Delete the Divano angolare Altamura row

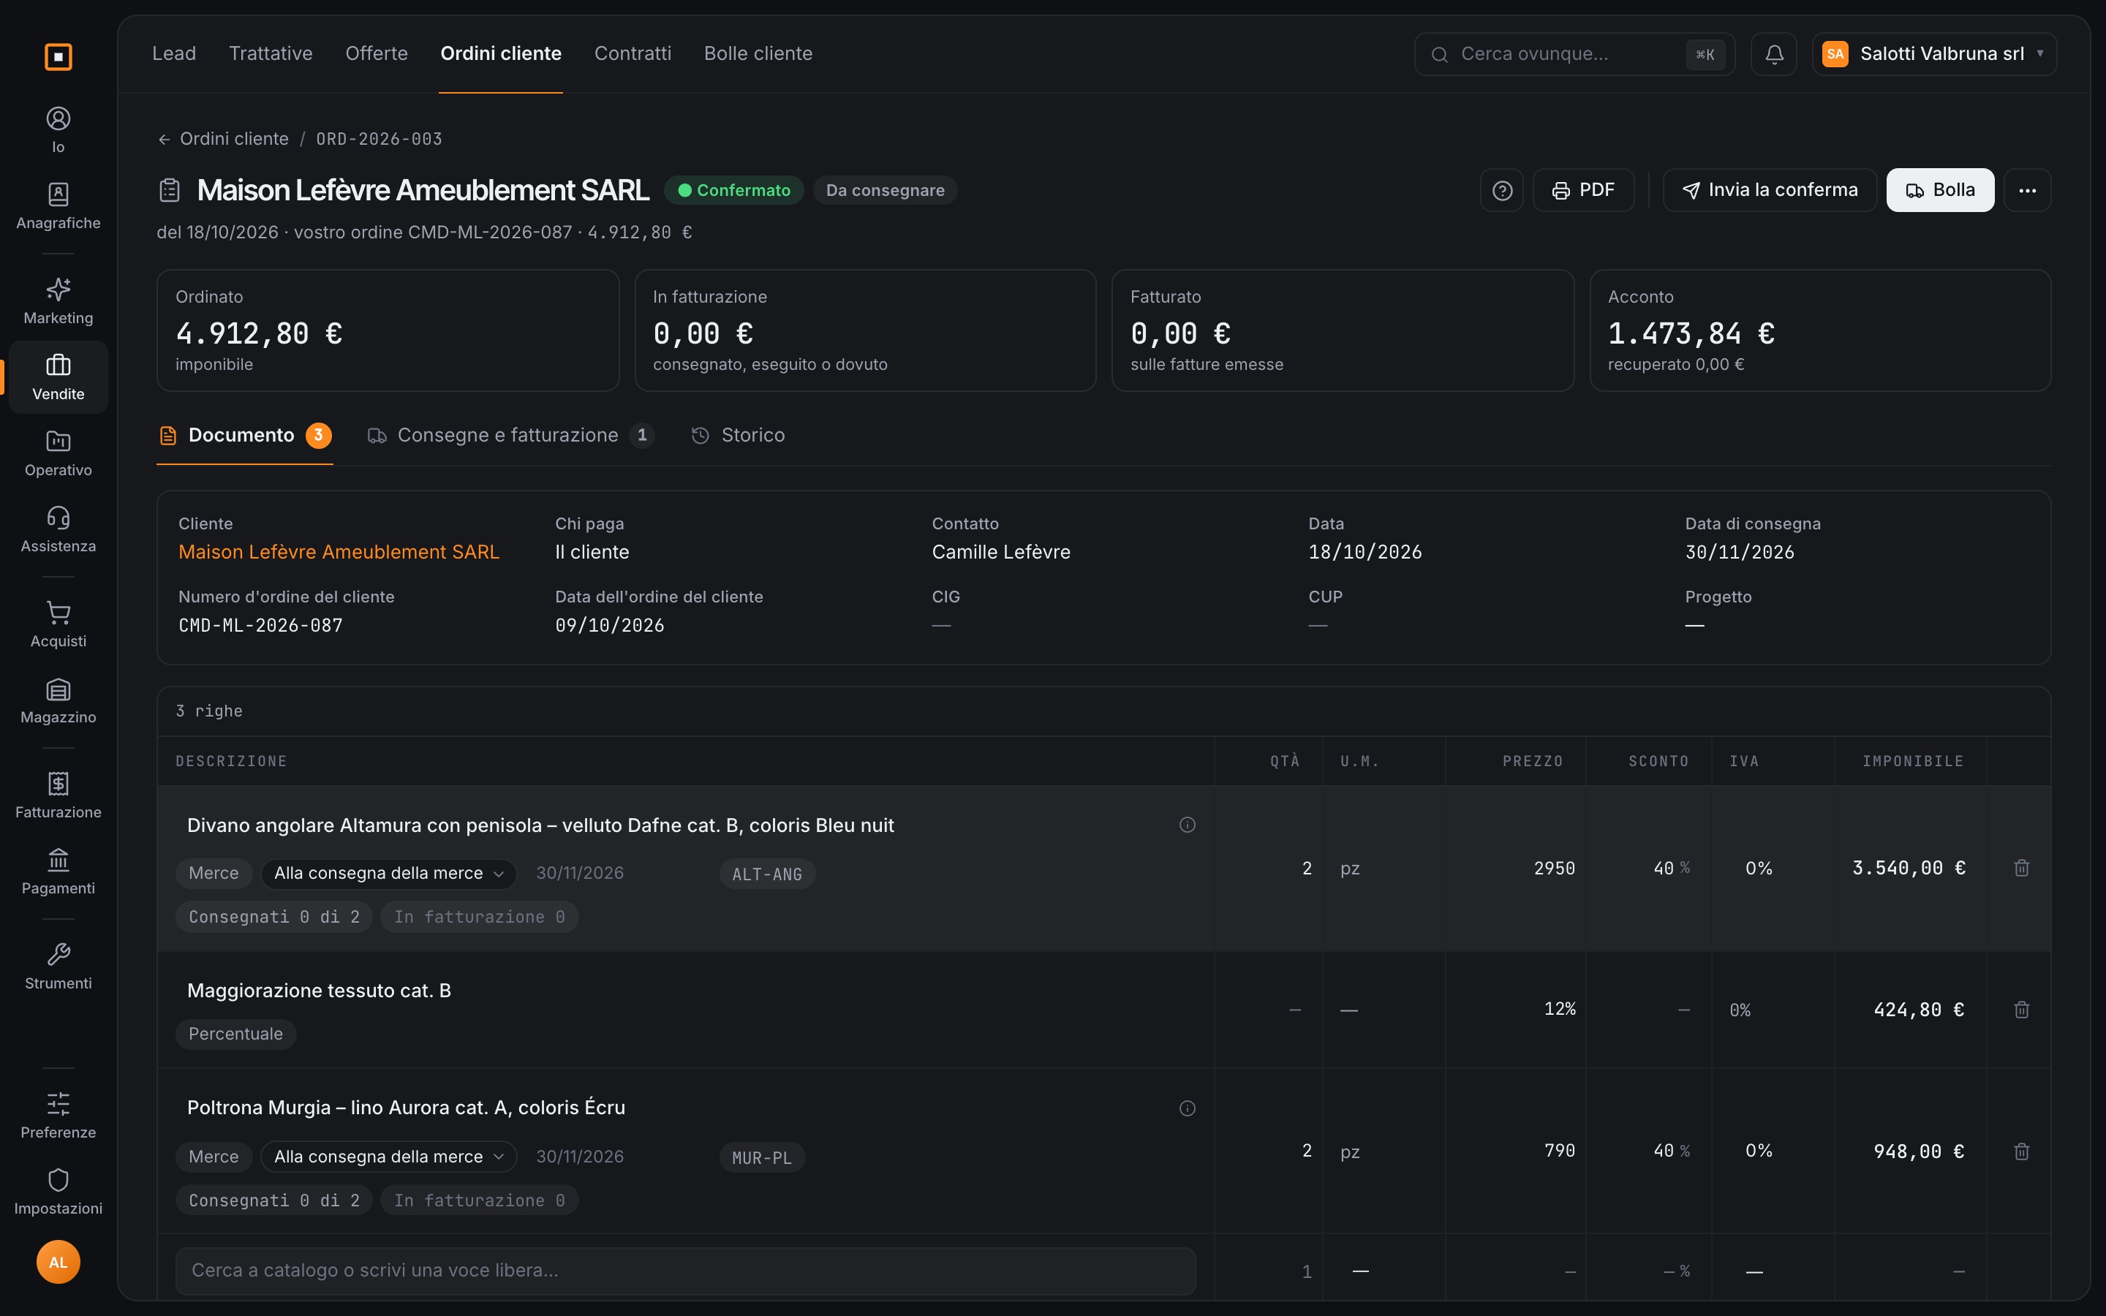coord(2022,868)
